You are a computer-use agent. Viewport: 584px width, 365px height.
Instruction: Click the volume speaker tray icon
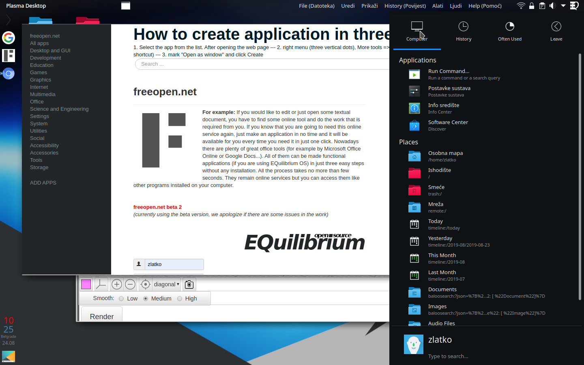(x=552, y=6)
